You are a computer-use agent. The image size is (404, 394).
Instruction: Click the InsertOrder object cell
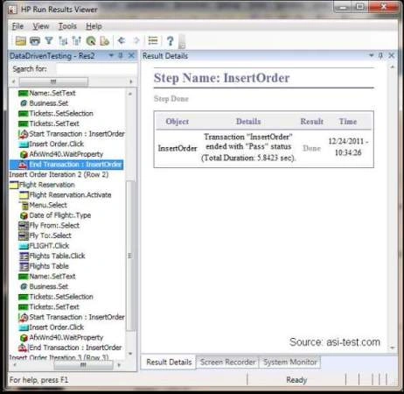(178, 148)
